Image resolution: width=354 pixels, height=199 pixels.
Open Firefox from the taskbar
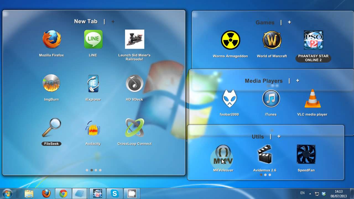[46, 193]
